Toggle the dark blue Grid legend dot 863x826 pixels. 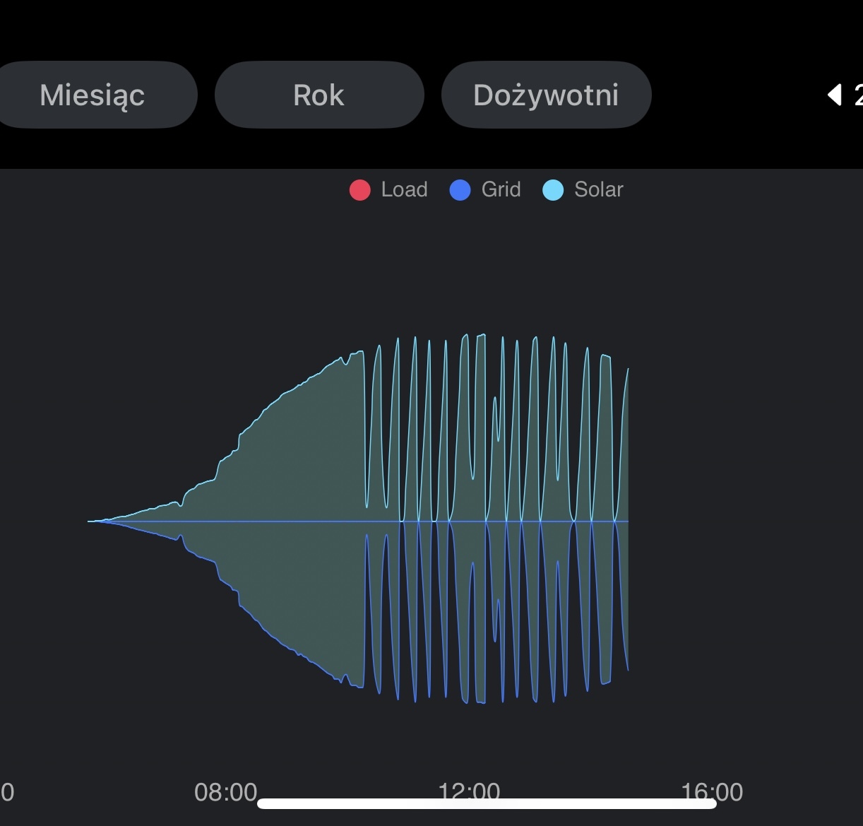pyautogui.click(x=460, y=190)
